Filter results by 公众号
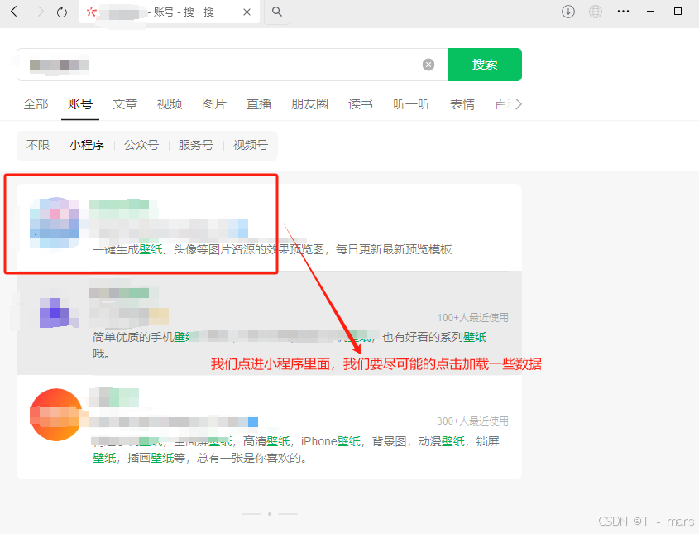Image resolution: width=699 pixels, height=534 pixels. click(141, 145)
